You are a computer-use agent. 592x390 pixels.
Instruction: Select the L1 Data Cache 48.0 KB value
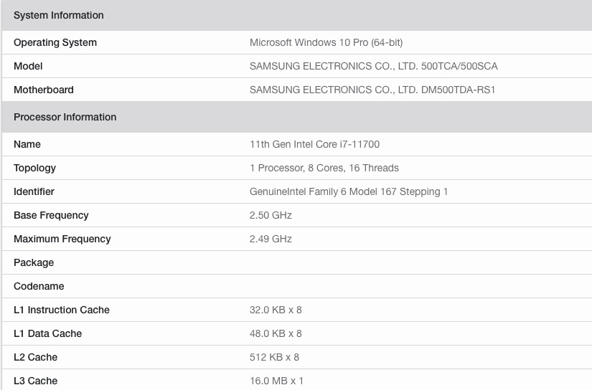coord(276,333)
